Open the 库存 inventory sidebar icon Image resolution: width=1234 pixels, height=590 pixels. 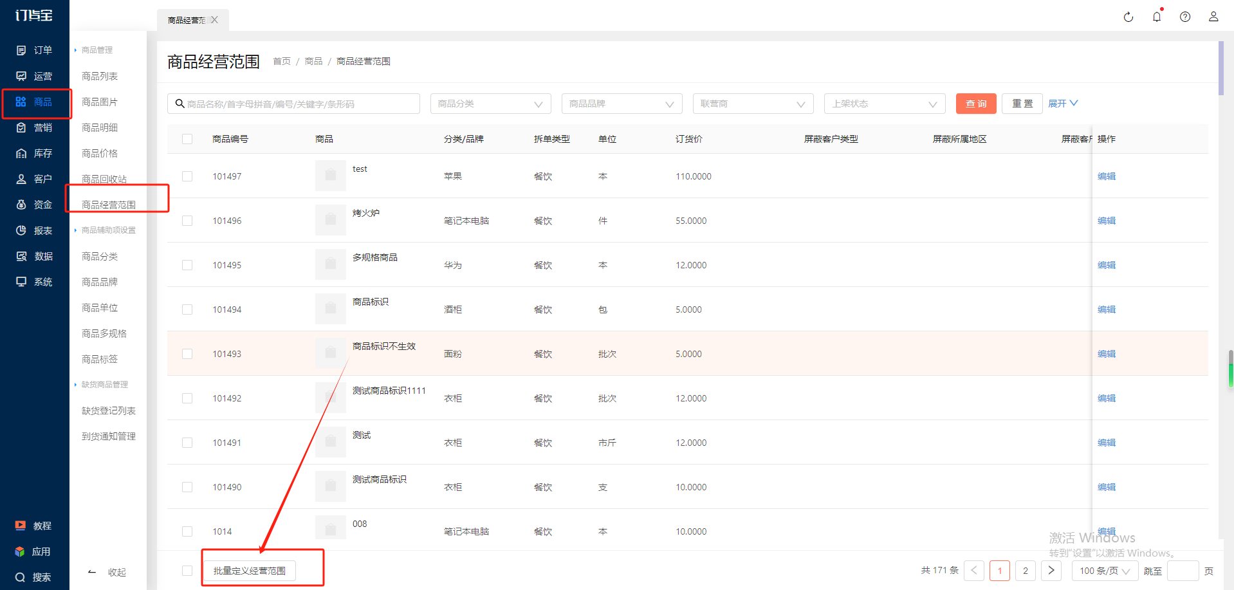21,153
